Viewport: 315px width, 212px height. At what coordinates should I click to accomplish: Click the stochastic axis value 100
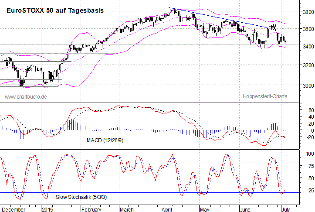coord(310,154)
